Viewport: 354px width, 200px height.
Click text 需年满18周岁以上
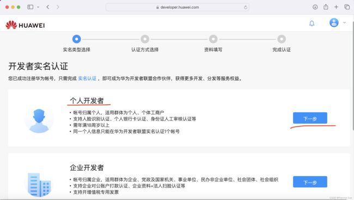91,125
